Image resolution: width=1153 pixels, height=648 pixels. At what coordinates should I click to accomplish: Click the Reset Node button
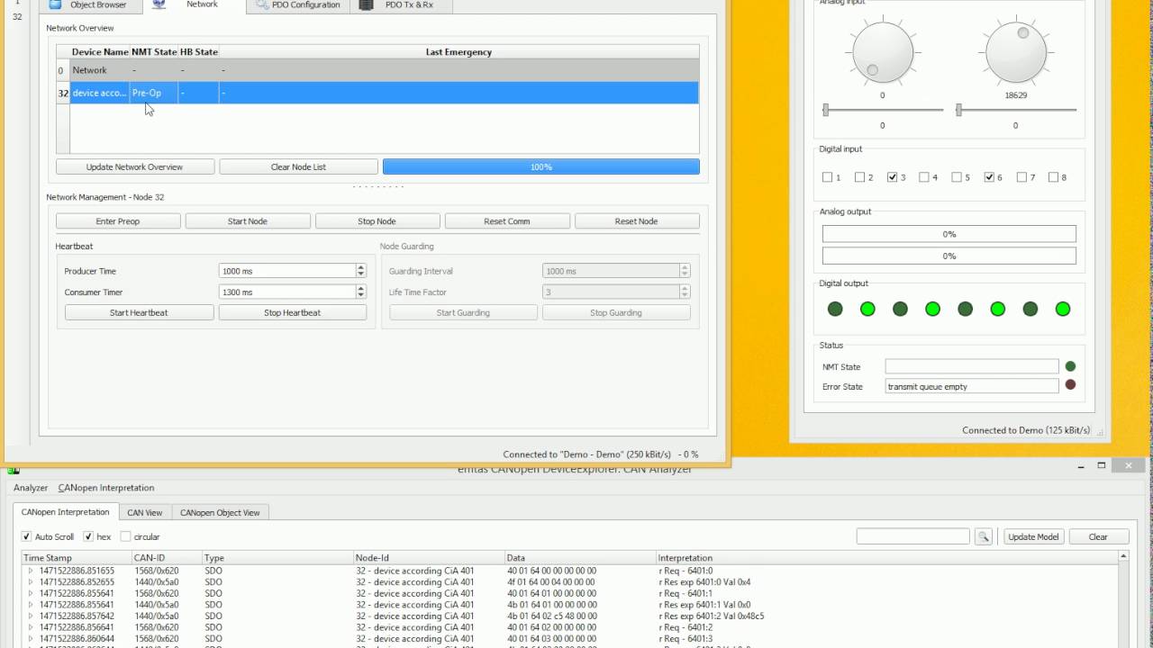637,221
